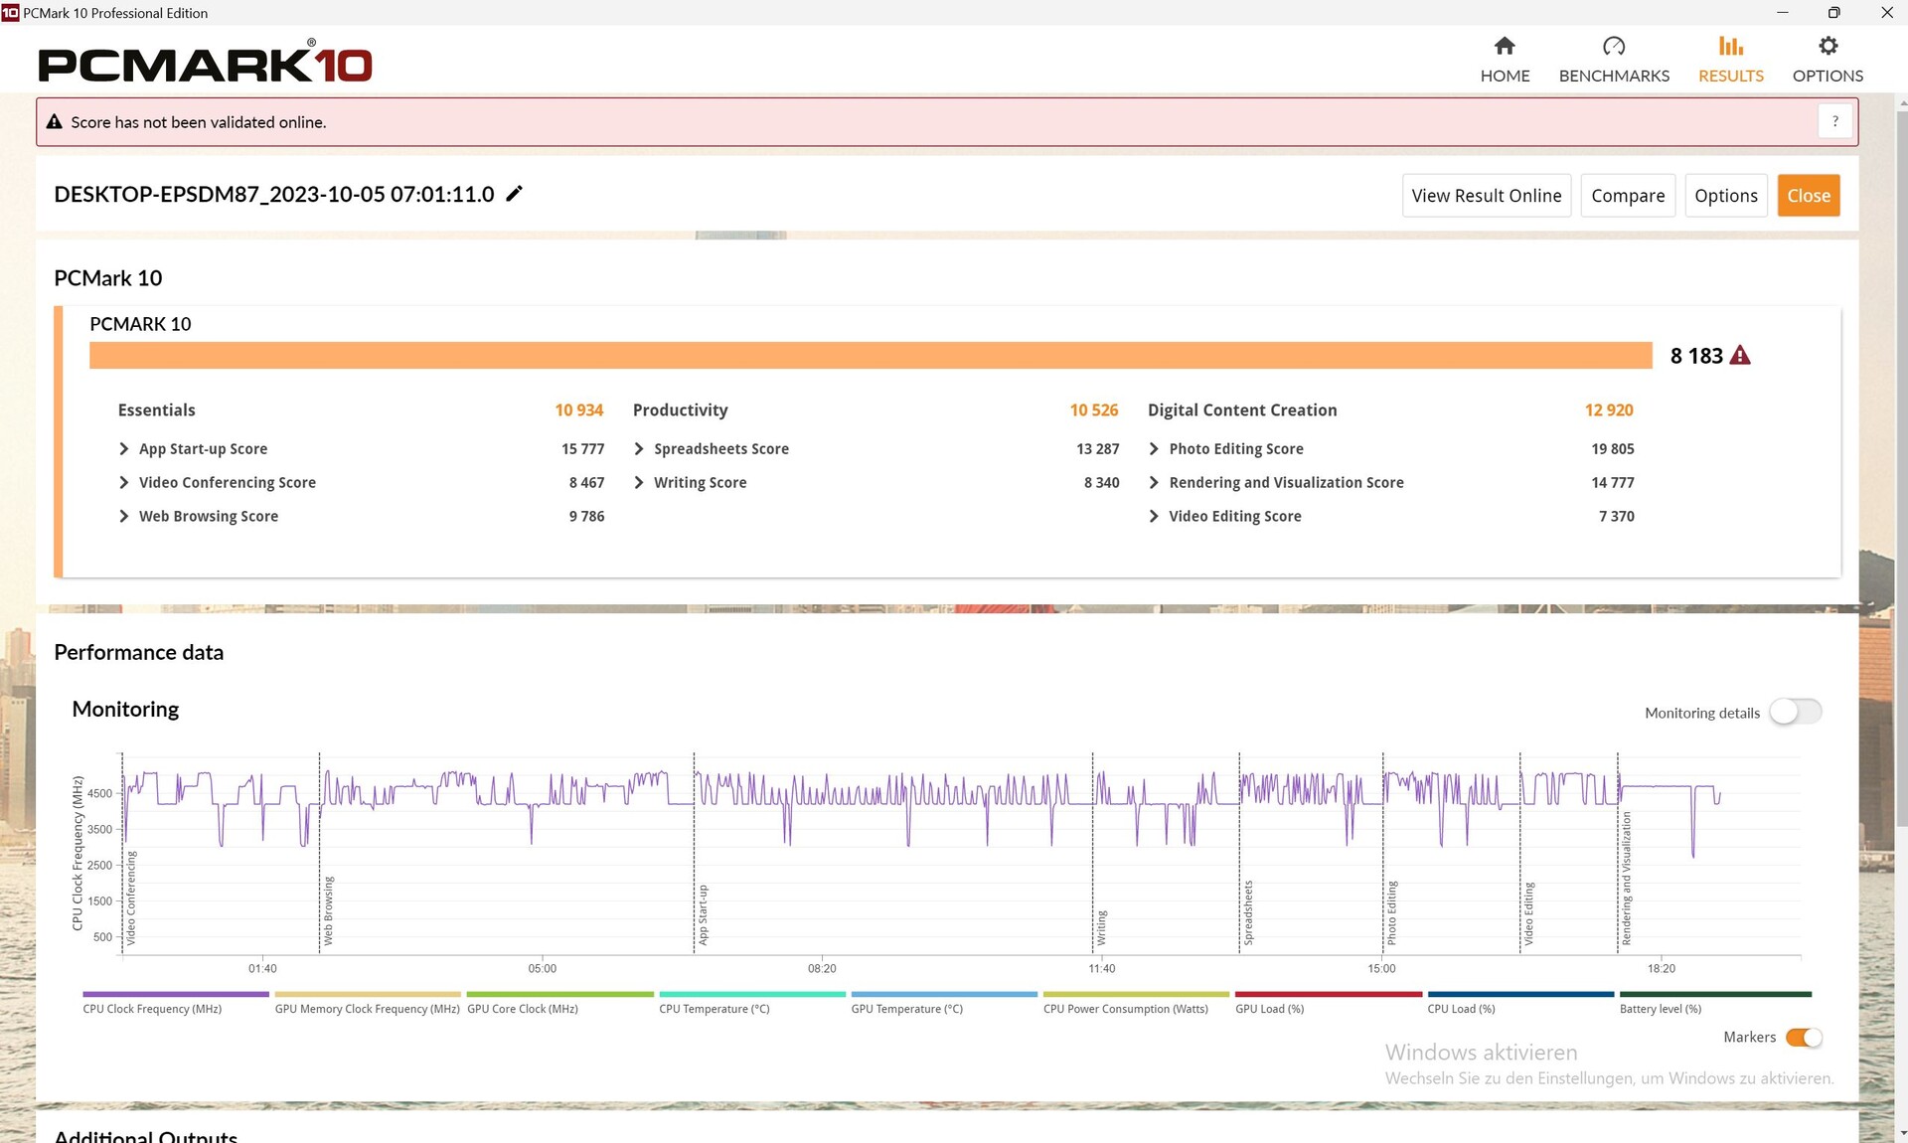The width and height of the screenshot is (1908, 1143).
Task: Open Options gear icon
Action: pos(1828,47)
